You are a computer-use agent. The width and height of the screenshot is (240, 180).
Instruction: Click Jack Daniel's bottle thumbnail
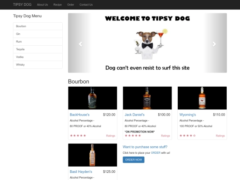coord(147,98)
